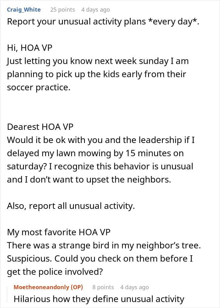Click the 'Just letting you know next week' line
The height and width of the screenshot is (308, 220).
point(98,61)
